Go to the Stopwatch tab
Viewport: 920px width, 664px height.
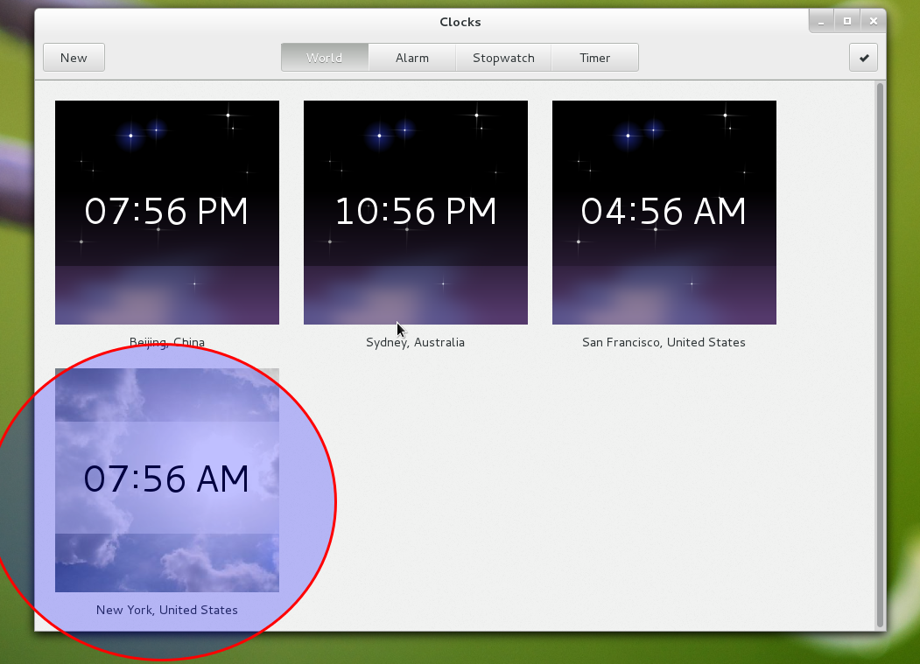(x=503, y=58)
